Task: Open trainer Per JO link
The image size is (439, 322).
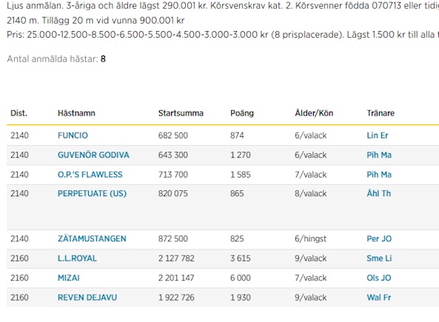Action: [379, 239]
